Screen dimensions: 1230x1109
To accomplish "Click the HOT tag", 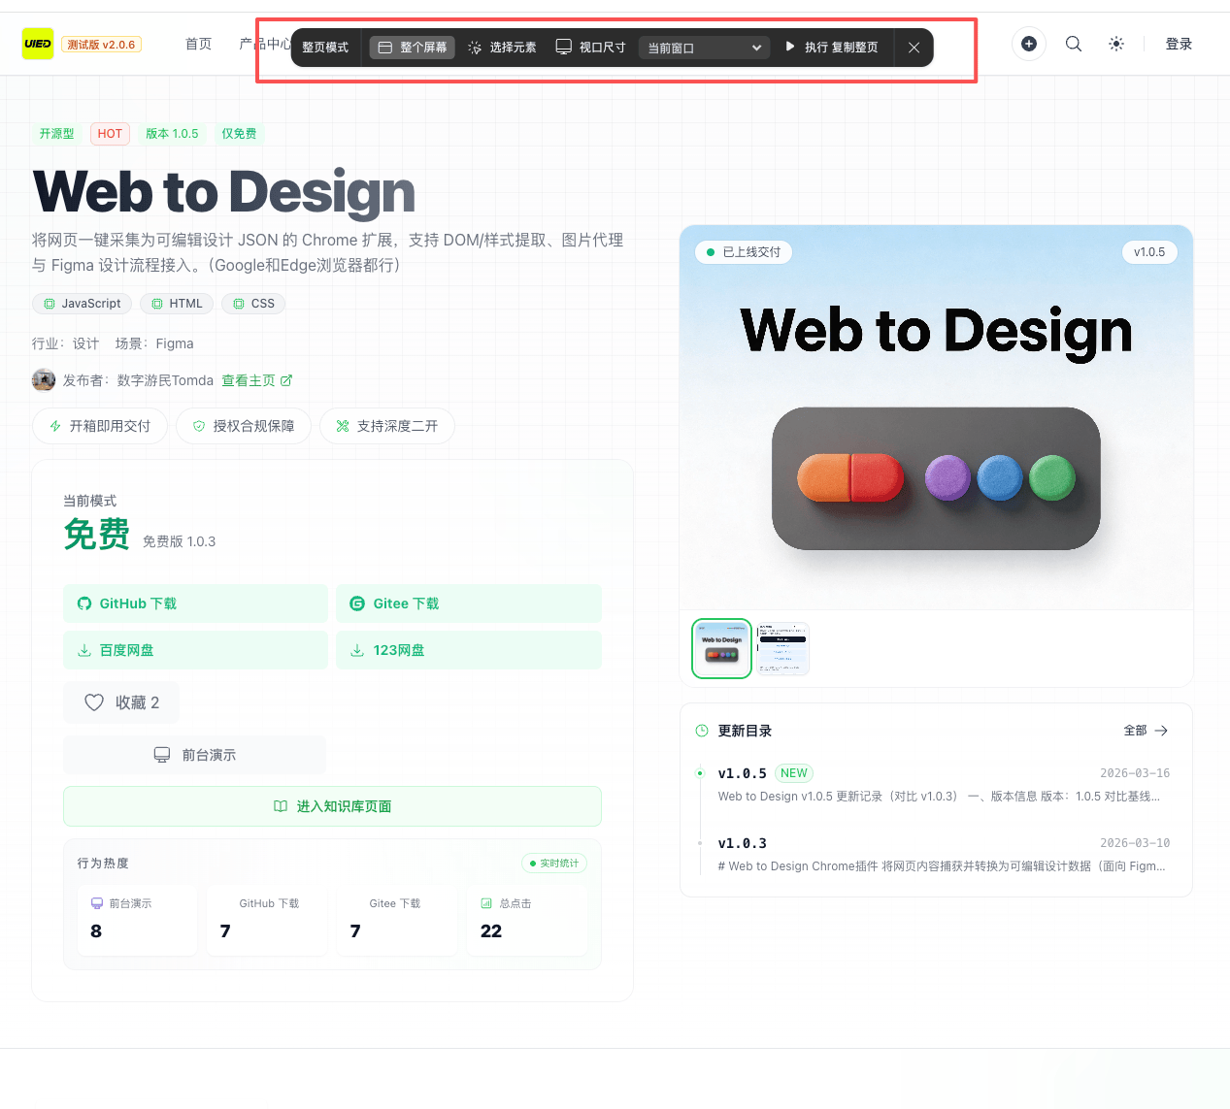I will click(110, 134).
